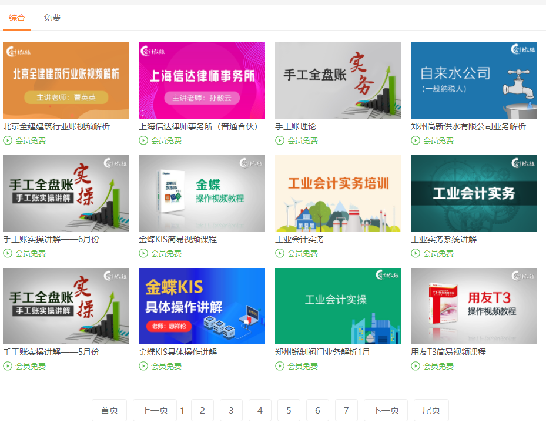Click play icon under 北京全建建筑行业账视频解析
546x436 pixels.
[x=8, y=140]
